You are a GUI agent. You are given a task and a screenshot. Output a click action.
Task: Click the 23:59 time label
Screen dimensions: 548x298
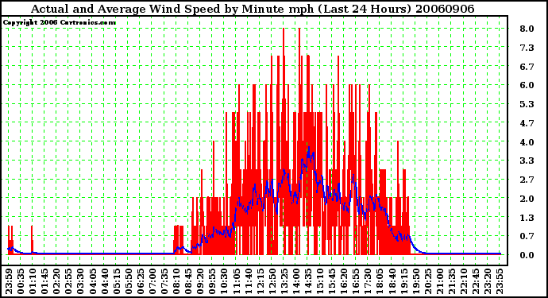(9, 281)
